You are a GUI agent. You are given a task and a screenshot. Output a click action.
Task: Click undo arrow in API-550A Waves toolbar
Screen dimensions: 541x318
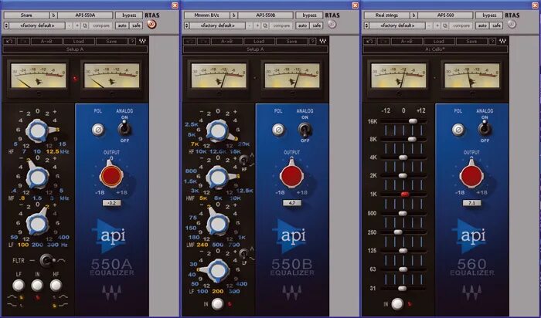coord(9,42)
